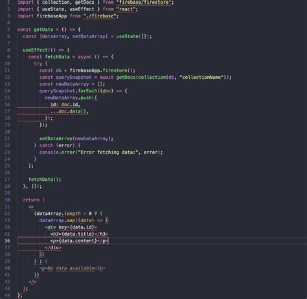Image resolution: width=307 pixels, height=299 pixels.
Task: Click 'fetchData()' call on line 27
Action: pyautogui.click(x=43, y=180)
